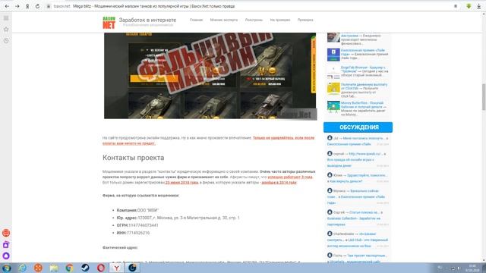Open Internet Explorer from the taskbar
486x273 pixels.
click(22, 268)
